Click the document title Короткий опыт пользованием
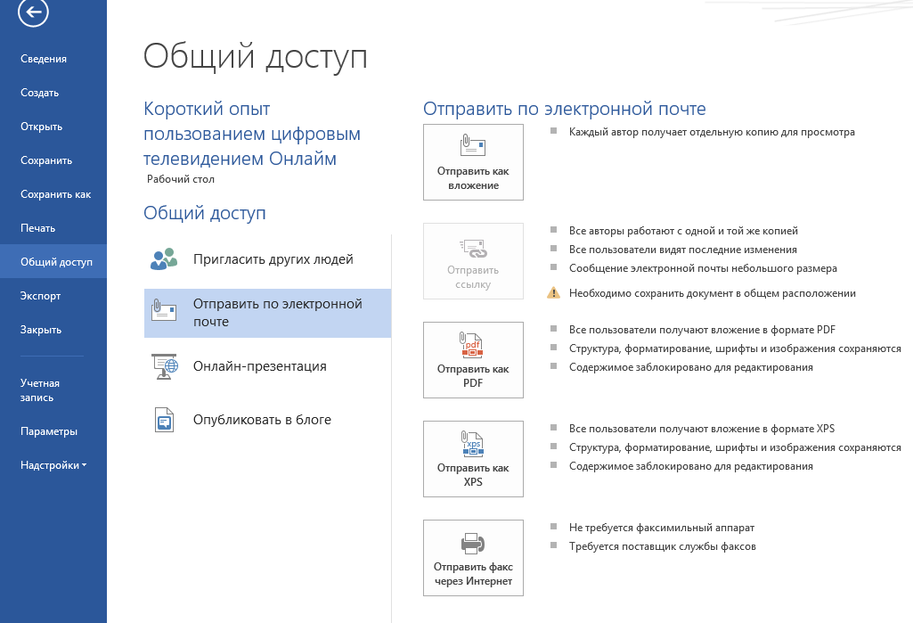Screen dimensions: 913x623 tap(251, 134)
